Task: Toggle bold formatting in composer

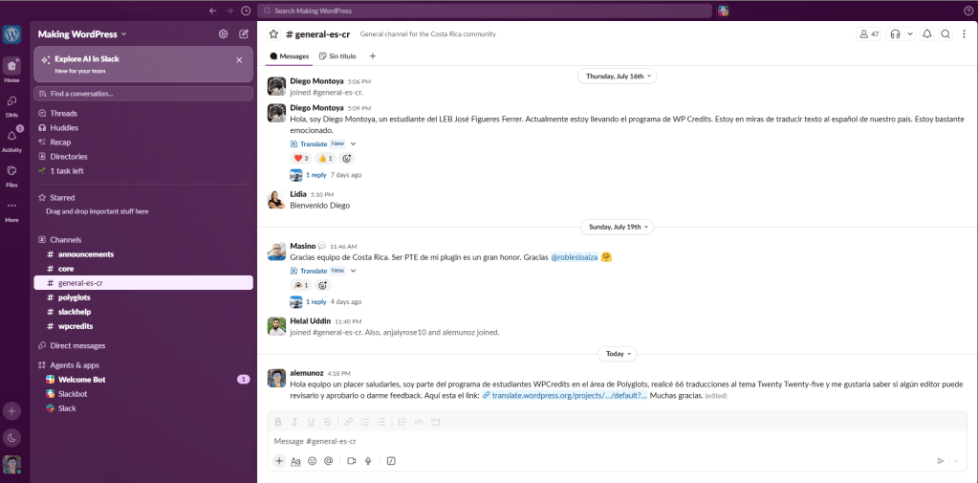Action: 278,422
